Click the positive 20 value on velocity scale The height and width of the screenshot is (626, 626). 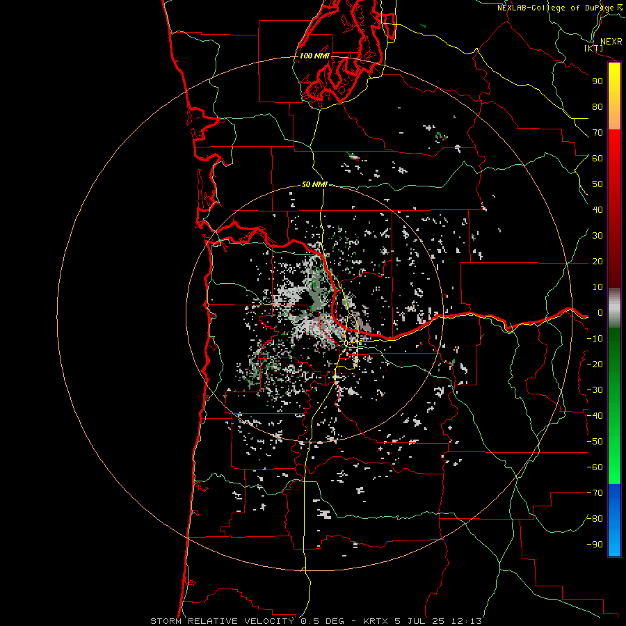[597, 261]
